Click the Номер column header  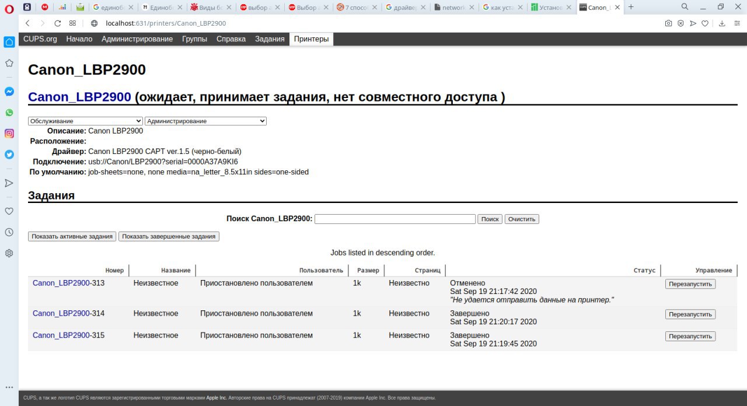click(115, 271)
